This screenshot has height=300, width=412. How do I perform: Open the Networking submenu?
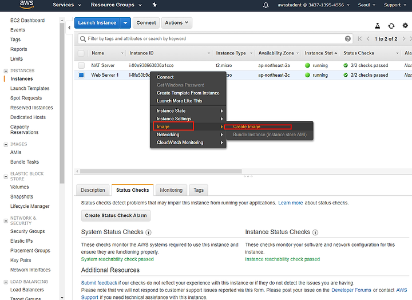point(188,135)
